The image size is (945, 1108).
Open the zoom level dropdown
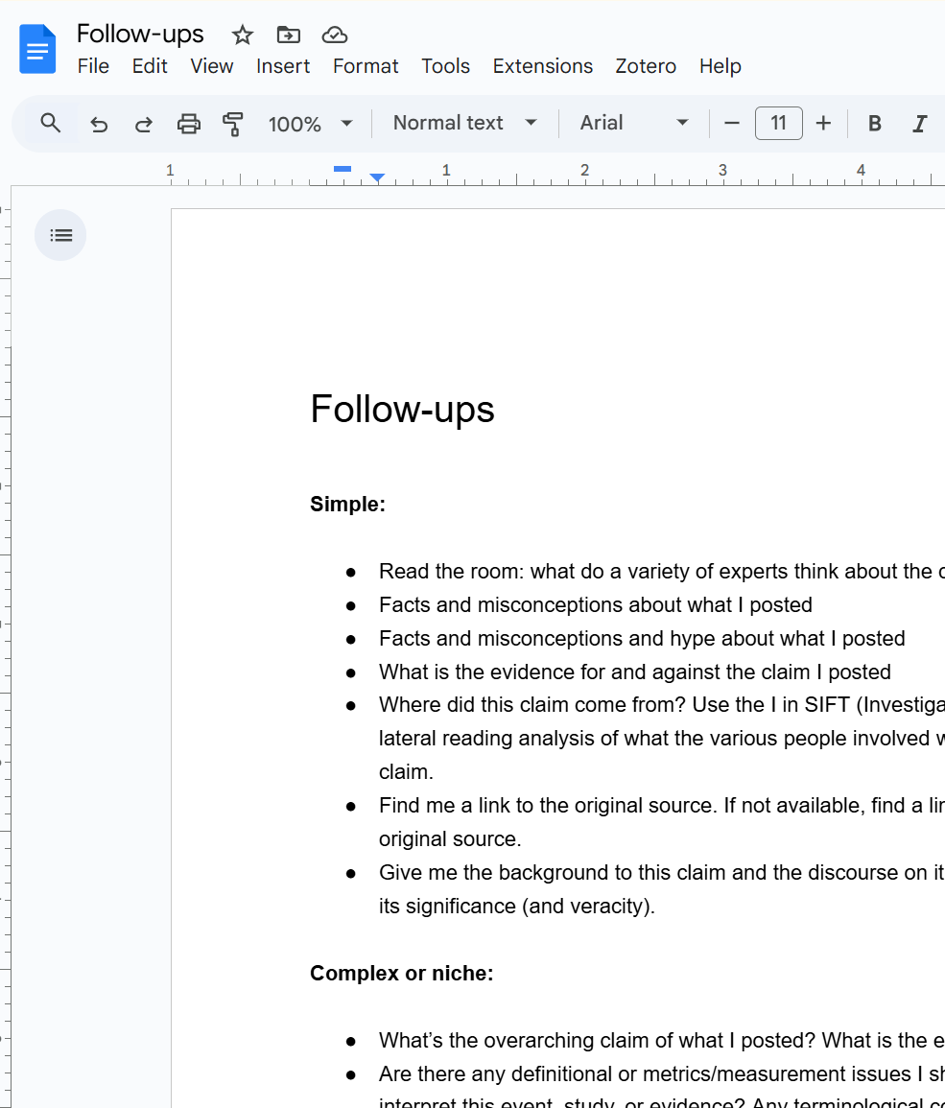click(x=310, y=123)
